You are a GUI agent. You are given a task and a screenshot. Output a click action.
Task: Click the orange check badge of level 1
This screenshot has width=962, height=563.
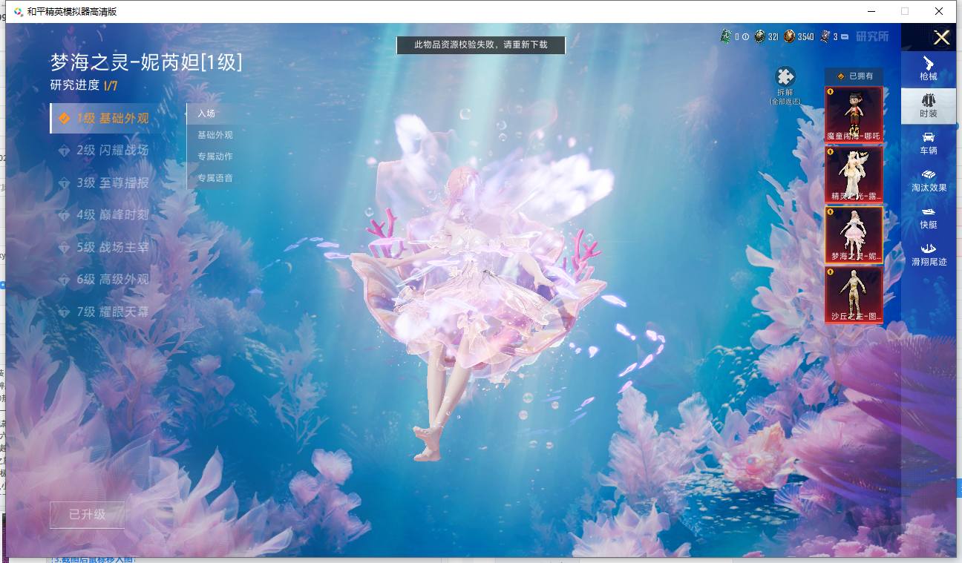pos(65,118)
